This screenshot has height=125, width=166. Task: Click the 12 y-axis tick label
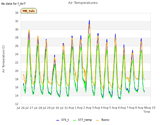pos(17,104)
